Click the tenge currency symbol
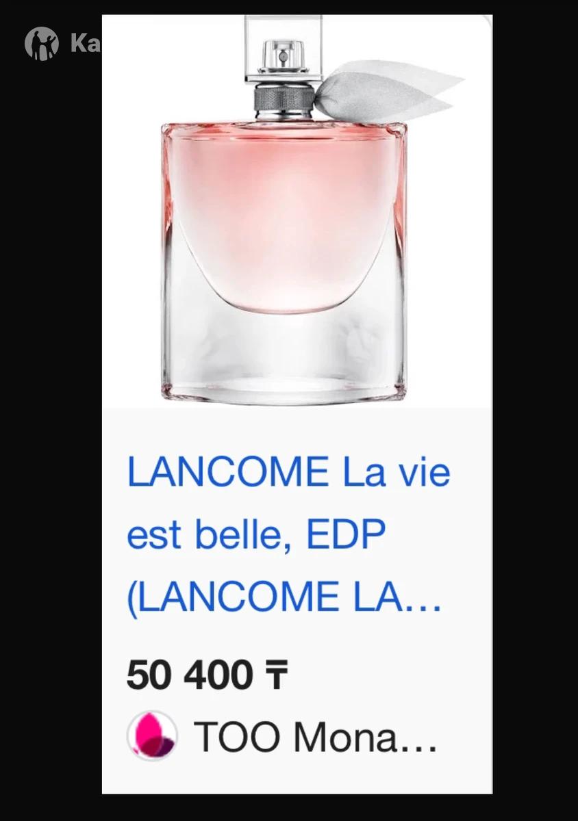578x821 pixels. click(276, 677)
